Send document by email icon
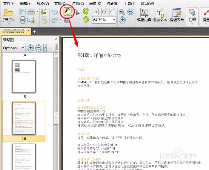The width and height of the screenshot is (209, 170). 31,20
